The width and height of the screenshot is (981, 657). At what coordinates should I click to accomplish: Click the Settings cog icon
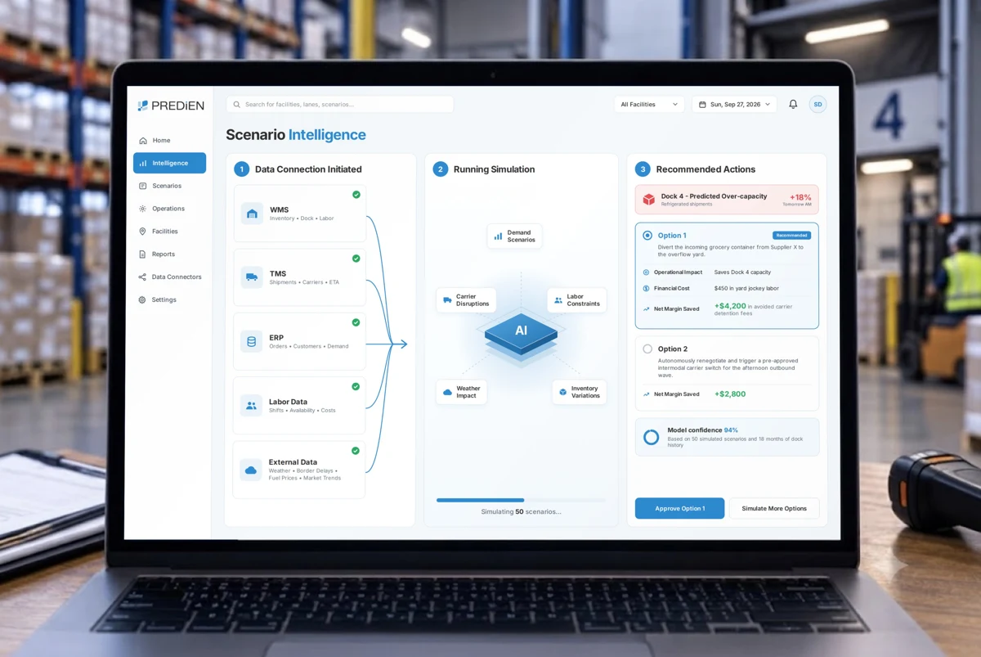pyautogui.click(x=142, y=300)
